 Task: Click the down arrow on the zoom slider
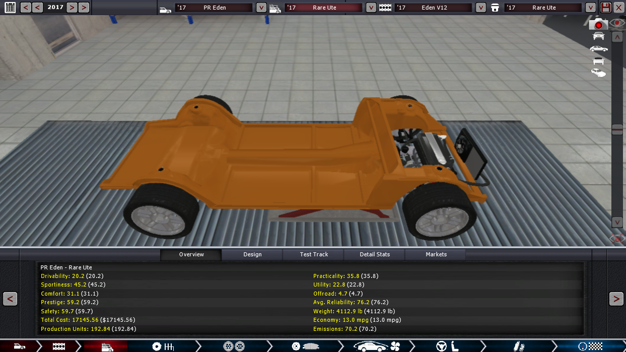click(617, 222)
